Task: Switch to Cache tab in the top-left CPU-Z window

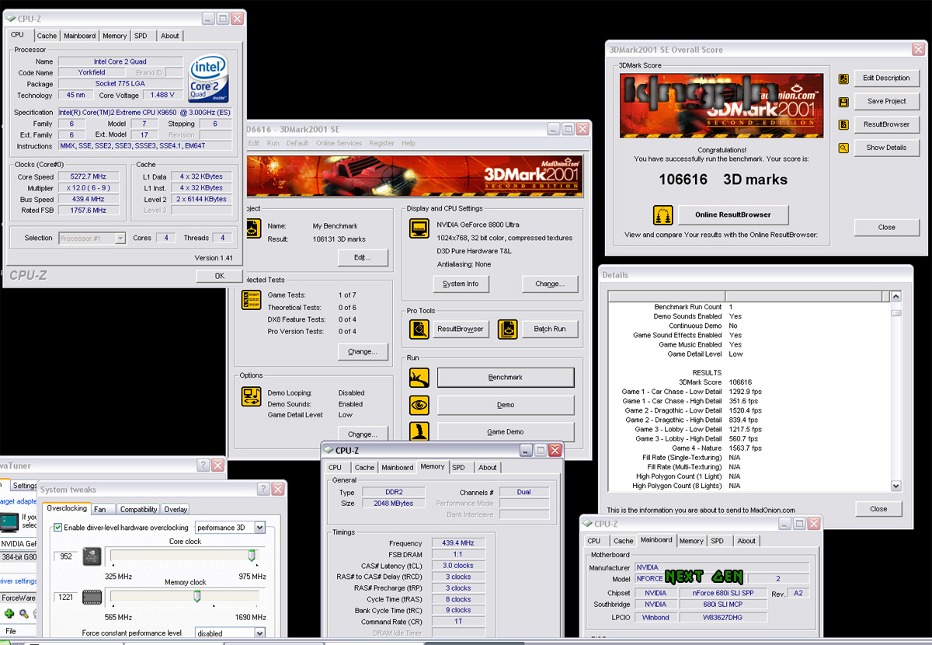Action: [x=47, y=36]
